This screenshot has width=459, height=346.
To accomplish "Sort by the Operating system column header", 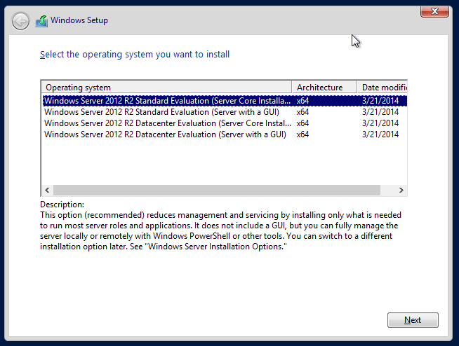I will pos(165,88).
